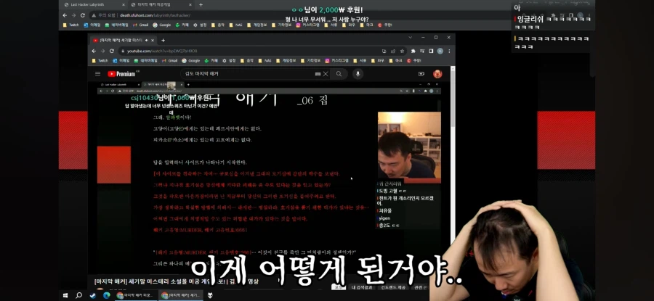Open the 게임정보 folder in the rear window
The image size is (654, 301).
257,25
